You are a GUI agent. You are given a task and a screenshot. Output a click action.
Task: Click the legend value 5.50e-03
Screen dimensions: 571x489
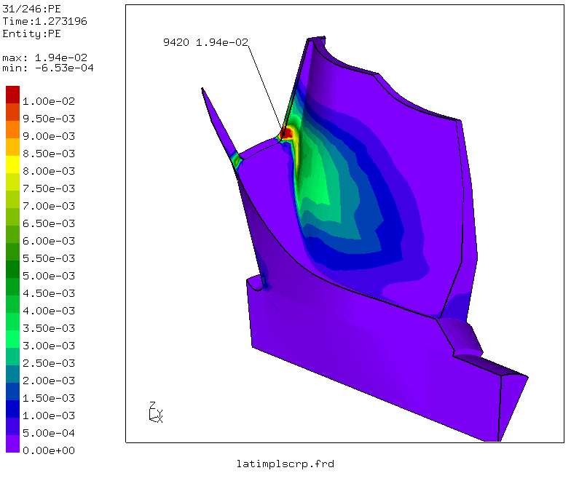(x=49, y=258)
